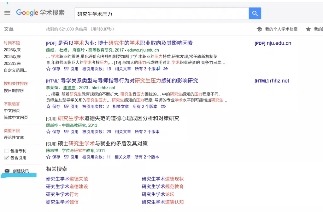Click inside the search query input field

(158, 13)
